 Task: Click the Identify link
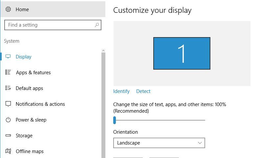pyautogui.click(x=121, y=91)
